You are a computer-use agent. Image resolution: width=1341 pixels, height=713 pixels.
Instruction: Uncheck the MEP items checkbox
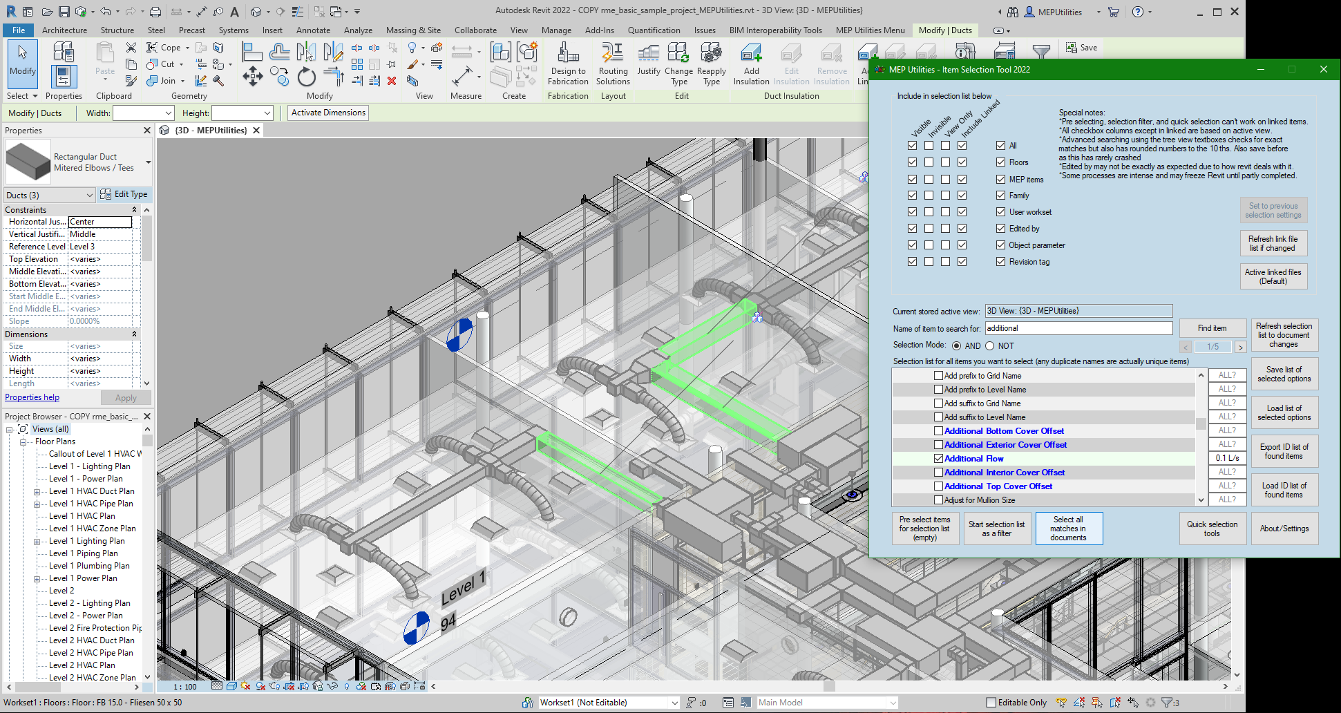1000,179
